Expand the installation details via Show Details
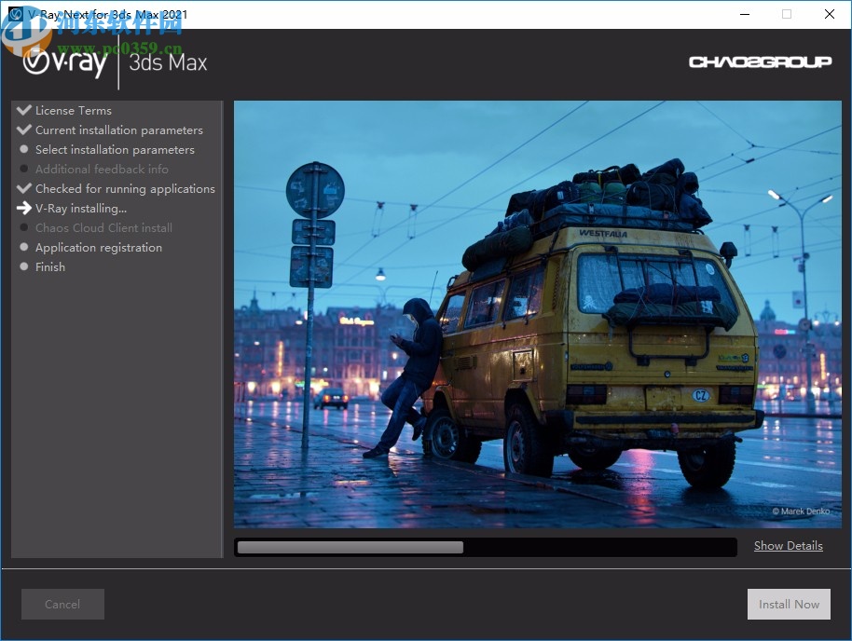 click(788, 546)
